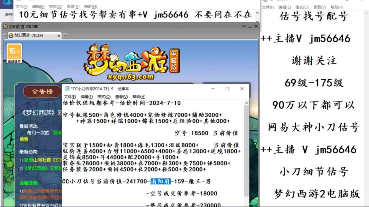Click the 狂豹连善4000 line in notepad
The width and height of the screenshot is (369, 207).
[152, 151]
